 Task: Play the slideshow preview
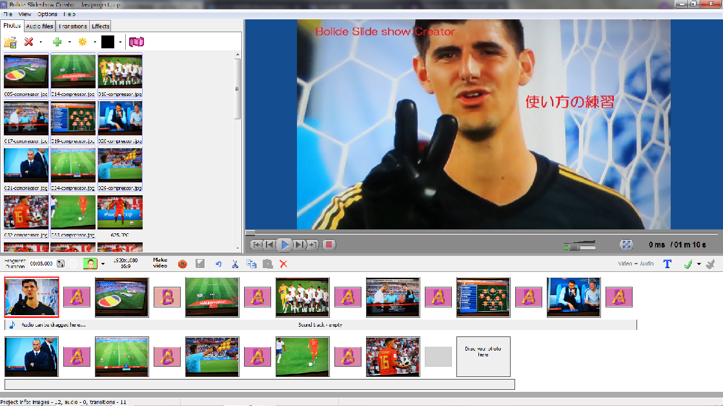(x=285, y=245)
